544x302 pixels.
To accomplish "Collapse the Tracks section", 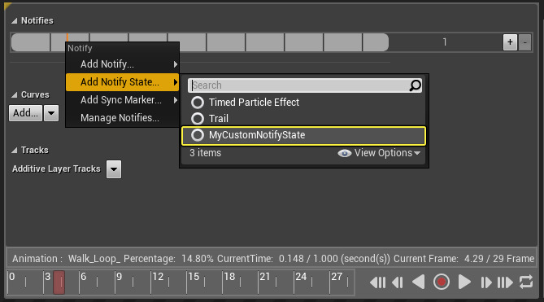I will (x=14, y=151).
